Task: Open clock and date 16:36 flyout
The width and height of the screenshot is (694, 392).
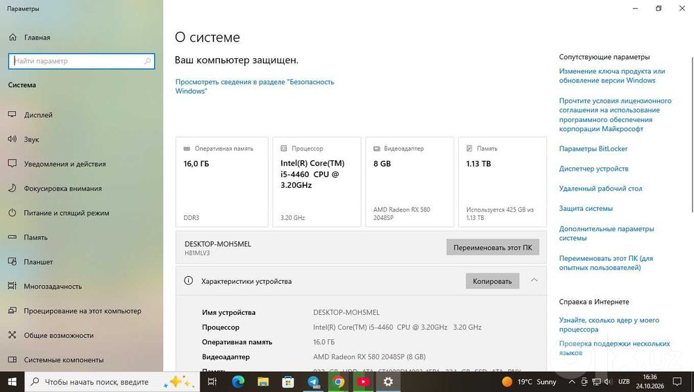Action: pos(650,382)
